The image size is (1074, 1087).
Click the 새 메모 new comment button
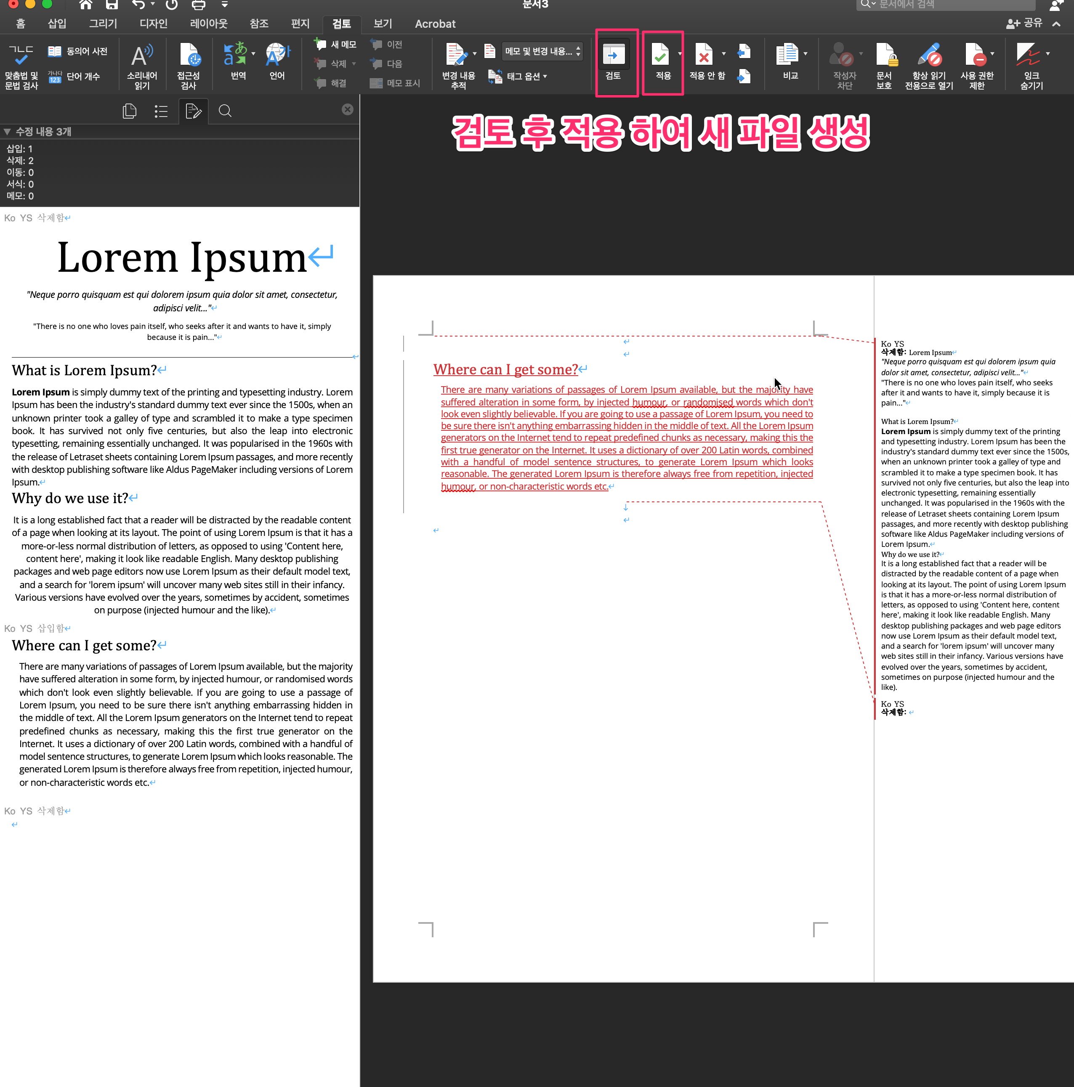click(335, 45)
